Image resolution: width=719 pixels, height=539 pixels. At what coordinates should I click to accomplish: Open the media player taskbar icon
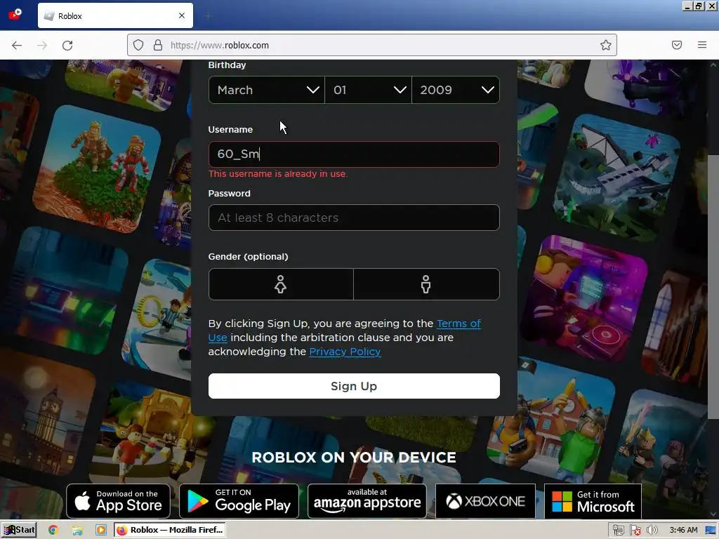tap(101, 531)
